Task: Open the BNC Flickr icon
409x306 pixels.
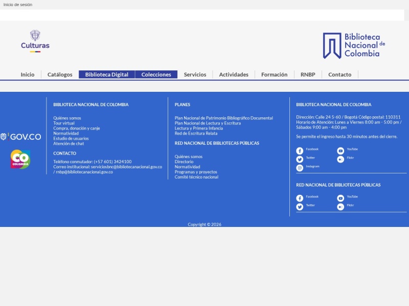Action: tap(340, 159)
